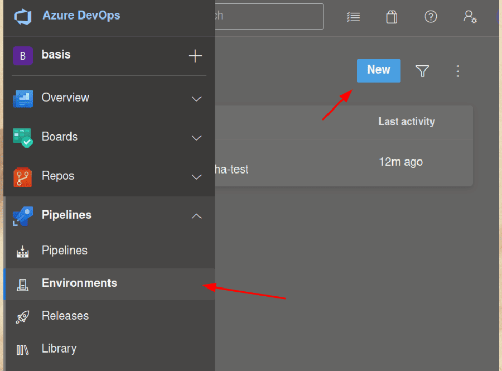Open the Help question mark icon

(431, 17)
